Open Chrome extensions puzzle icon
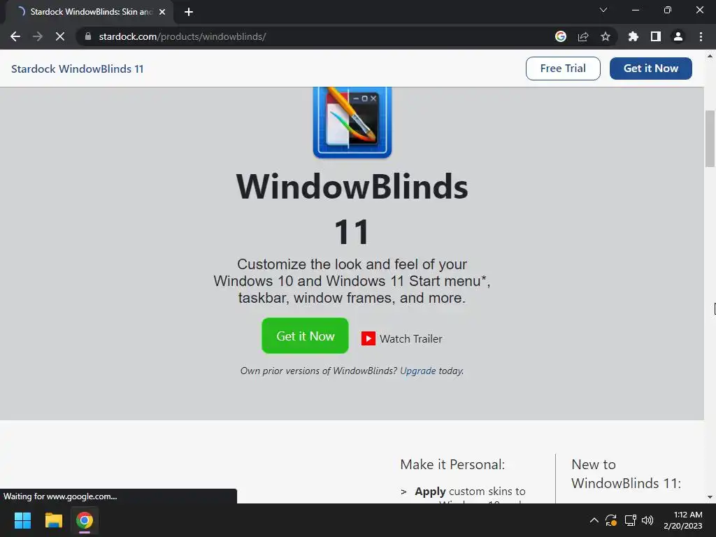The image size is (716, 537). (633, 36)
